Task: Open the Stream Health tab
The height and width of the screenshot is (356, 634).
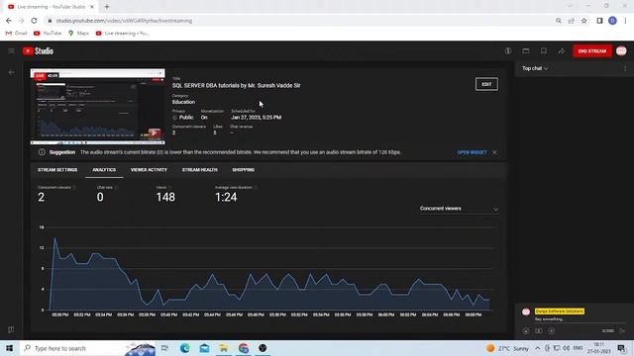Action: (200, 170)
